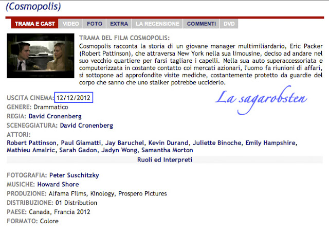Image resolution: width=329 pixels, height=232 pixels.
Task: Open the FOTO tab
Action: coord(95,24)
